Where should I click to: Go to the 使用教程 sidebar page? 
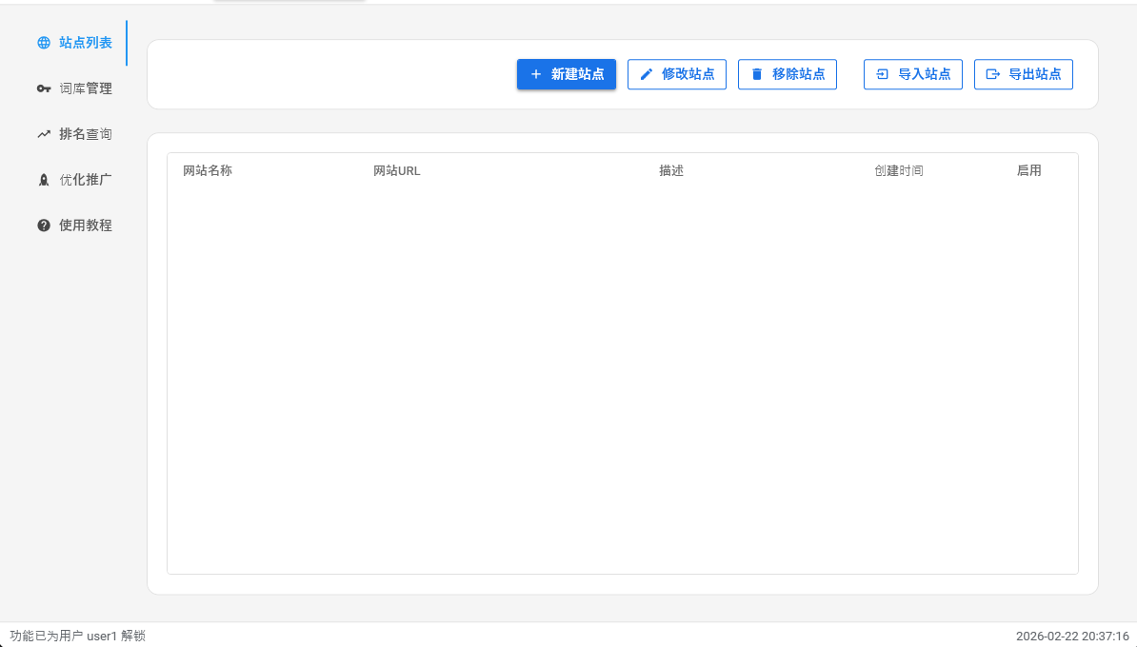click(x=85, y=225)
